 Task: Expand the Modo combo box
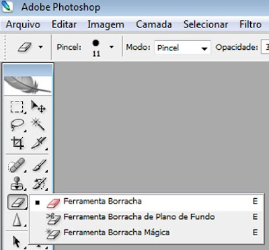click(x=182, y=47)
